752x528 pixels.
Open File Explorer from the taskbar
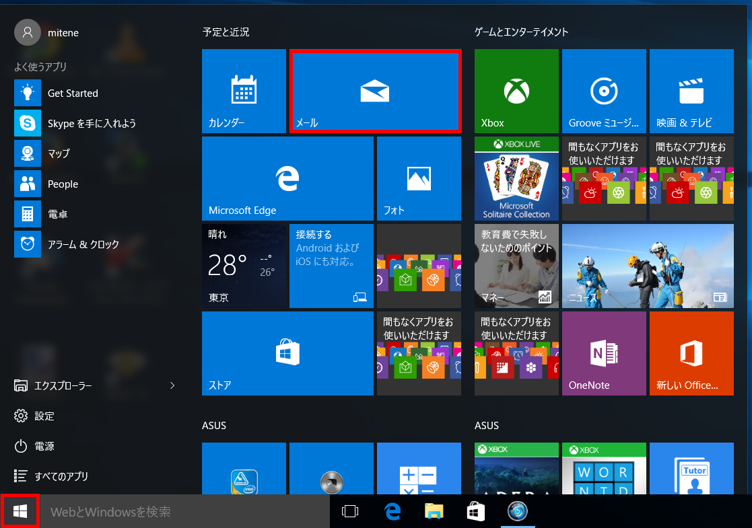(x=434, y=511)
